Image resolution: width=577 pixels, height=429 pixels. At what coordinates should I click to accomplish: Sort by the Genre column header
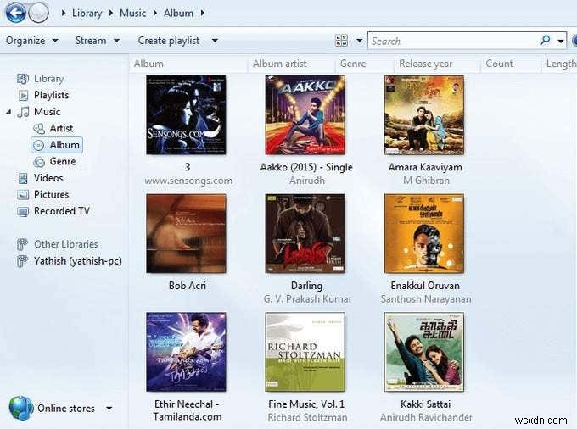(365, 64)
